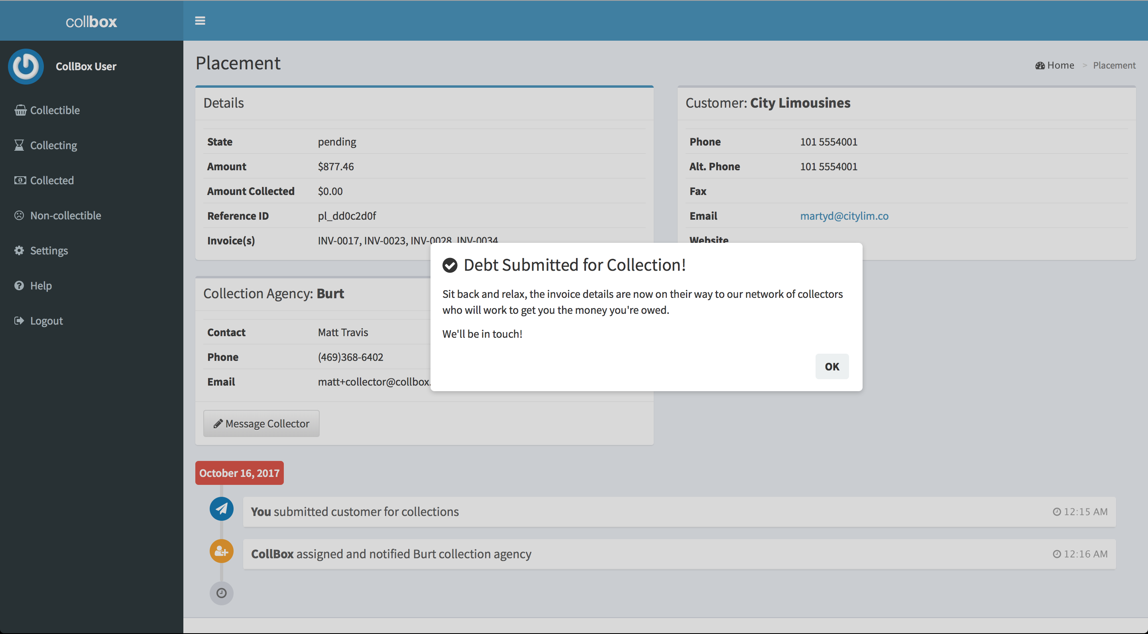Open the Collecting menu item
Screen dimensions: 1148x634
tap(53, 146)
